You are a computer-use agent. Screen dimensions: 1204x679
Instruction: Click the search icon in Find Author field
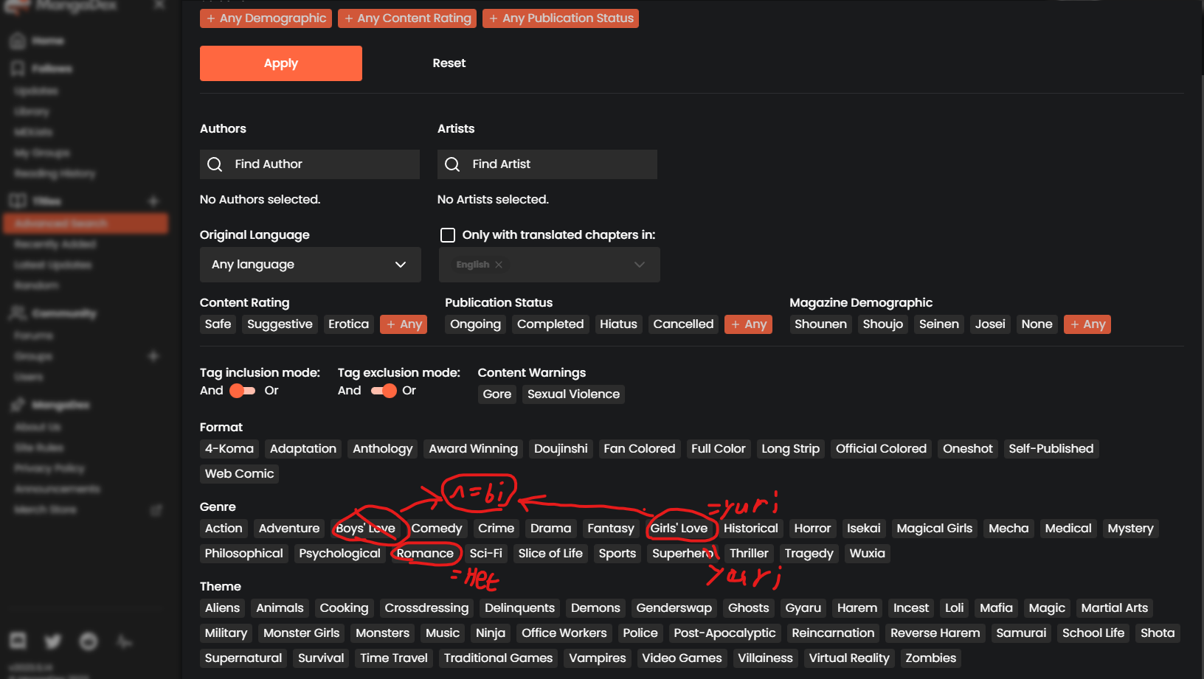(x=215, y=164)
